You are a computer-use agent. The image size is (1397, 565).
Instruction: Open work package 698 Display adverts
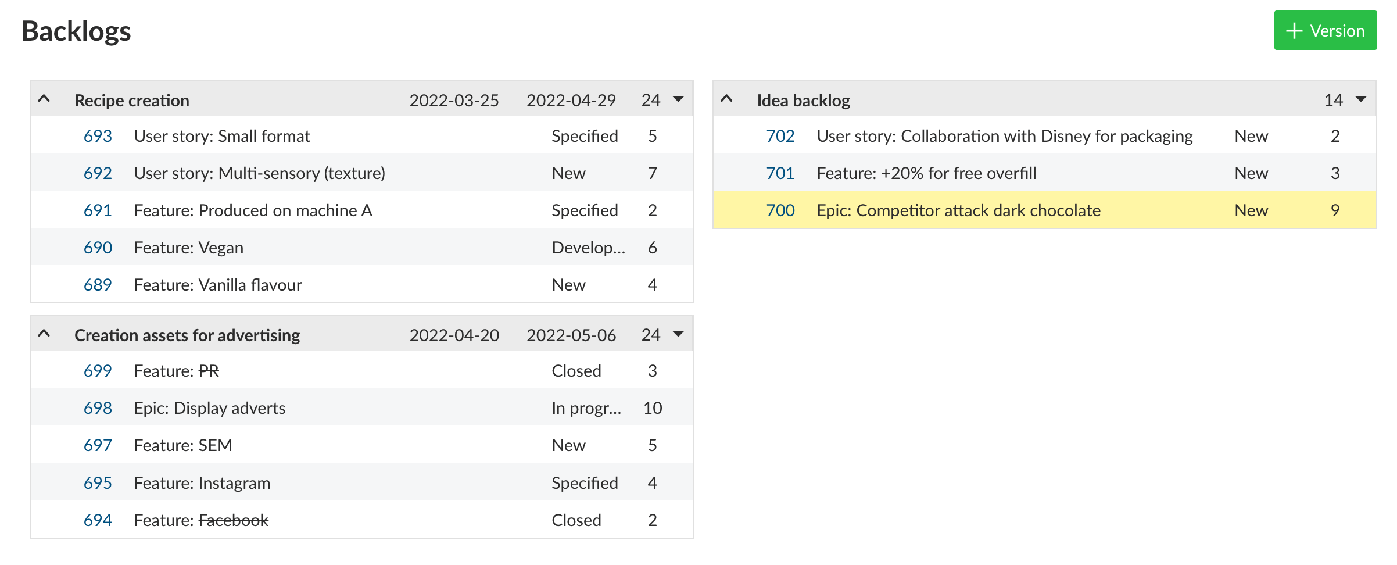click(x=98, y=407)
